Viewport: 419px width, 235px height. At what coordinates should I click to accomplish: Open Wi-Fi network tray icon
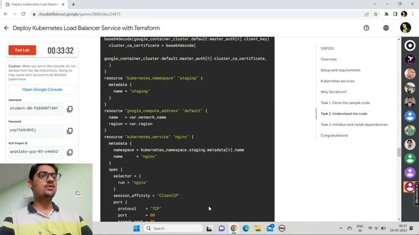point(370,228)
